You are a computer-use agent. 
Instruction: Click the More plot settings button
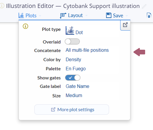[72, 109]
